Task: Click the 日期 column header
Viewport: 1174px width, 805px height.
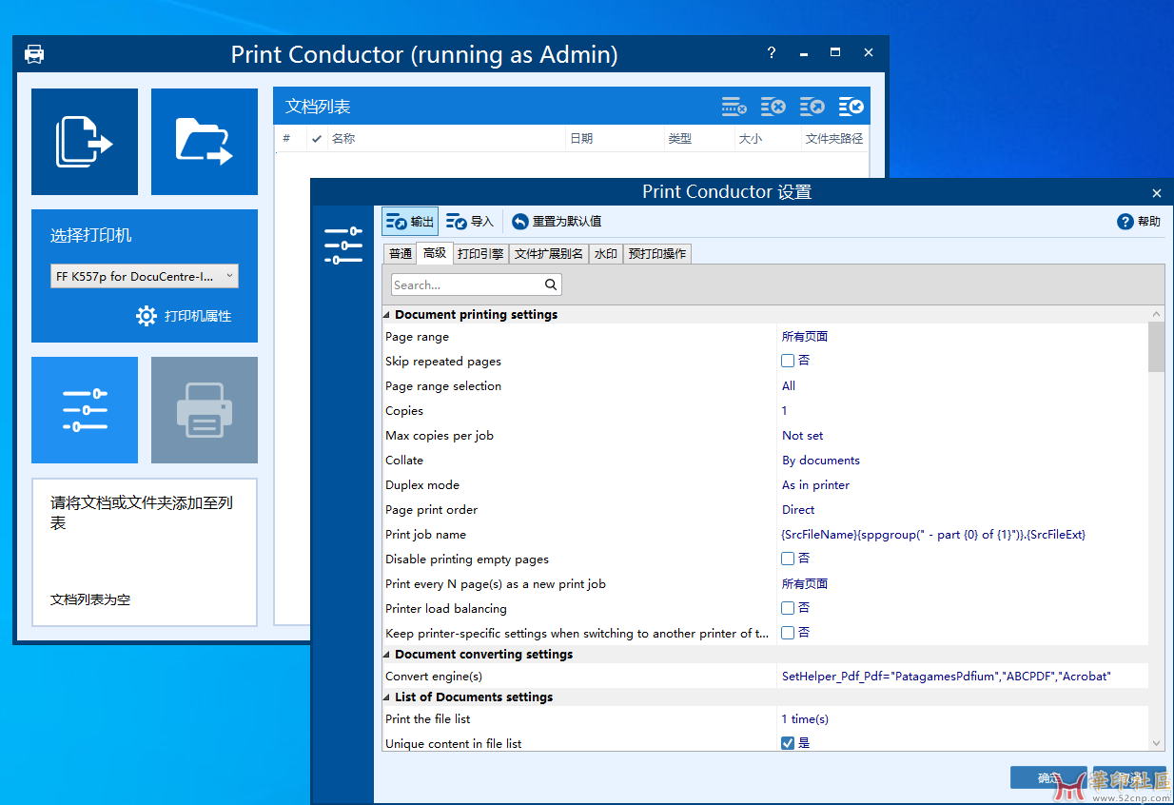Action: pos(615,138)
